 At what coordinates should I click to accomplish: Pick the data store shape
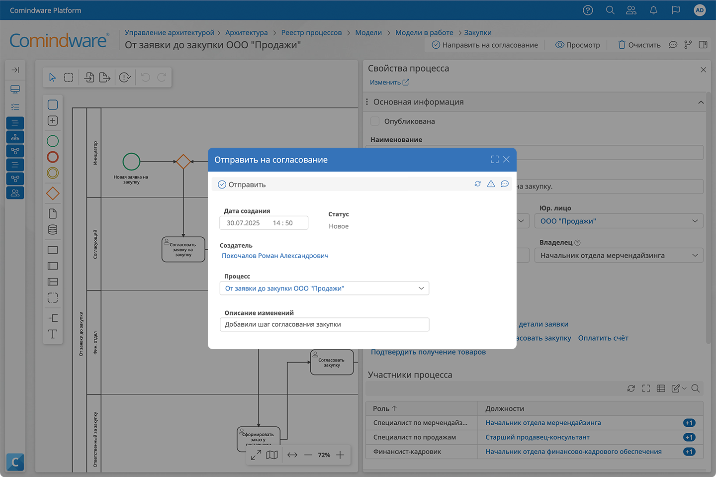[53, 230]
